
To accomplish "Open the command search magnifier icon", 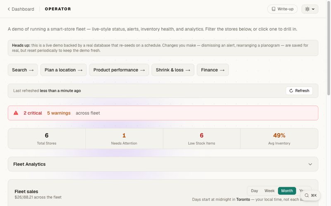I will [x=307, y=195].
